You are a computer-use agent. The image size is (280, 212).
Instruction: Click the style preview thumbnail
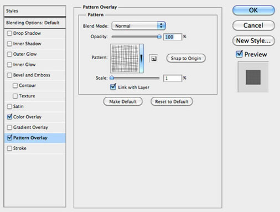click(253, 77)
